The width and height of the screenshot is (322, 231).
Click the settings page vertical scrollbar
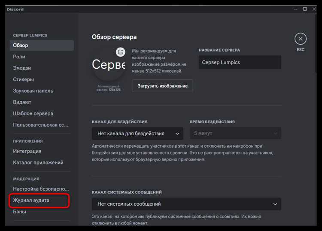(x=316, y=43)
